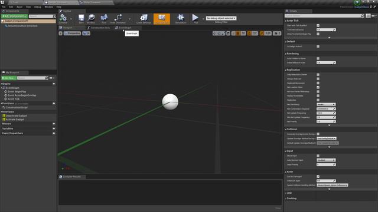This screenshot has height=212, width=378.
Task: Add a new macro with plus icon
Action: point(54,124)
